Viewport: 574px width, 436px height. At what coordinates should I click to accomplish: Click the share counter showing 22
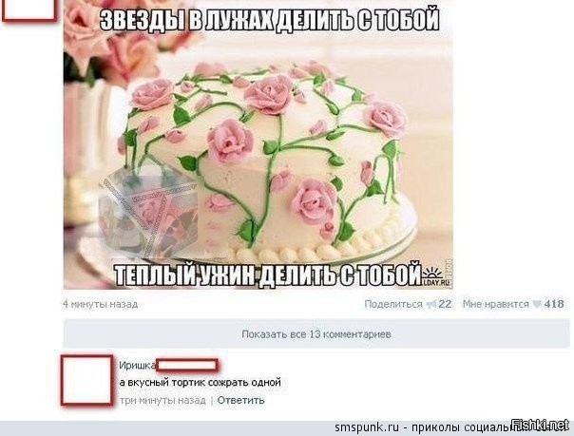445,304
